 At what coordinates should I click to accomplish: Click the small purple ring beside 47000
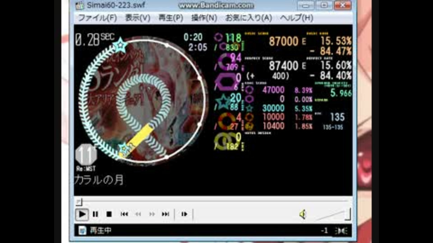coord(249,90)
